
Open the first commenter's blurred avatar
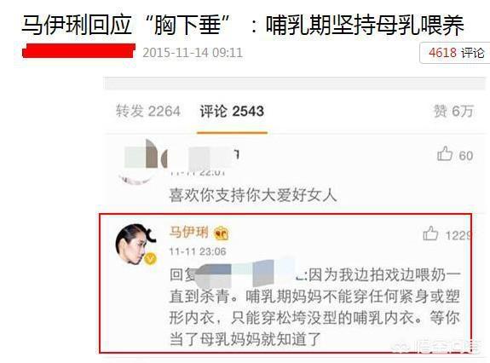click(137, 162)
